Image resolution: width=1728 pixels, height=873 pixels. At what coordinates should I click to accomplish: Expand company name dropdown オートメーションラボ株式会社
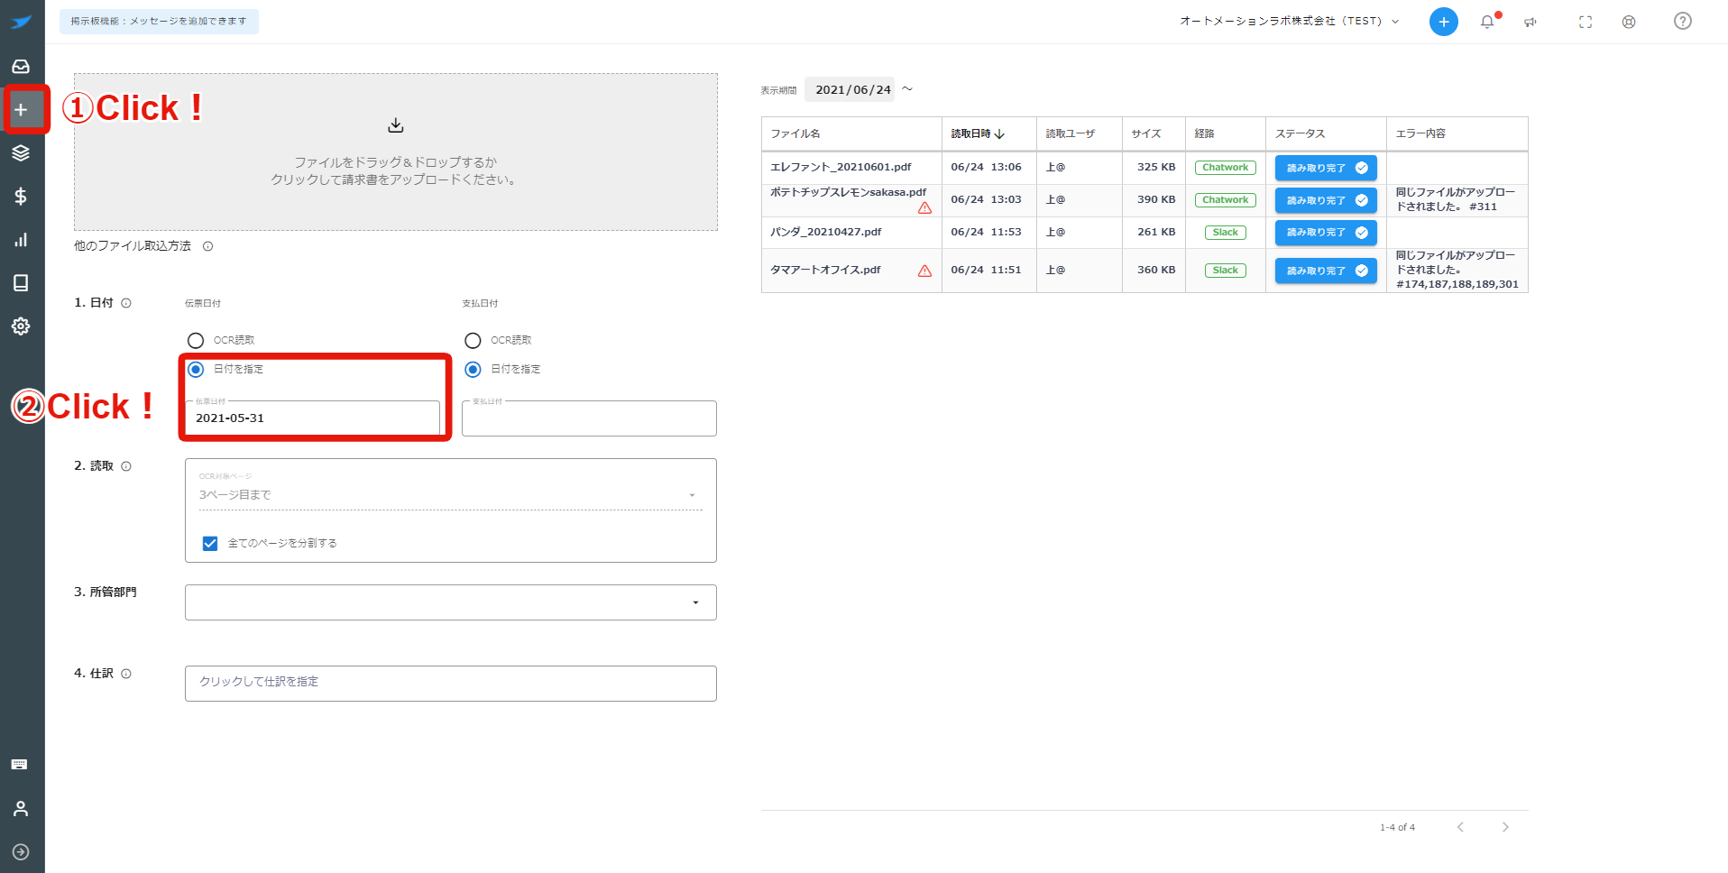pyautogui.click(x=1290, y=21)
